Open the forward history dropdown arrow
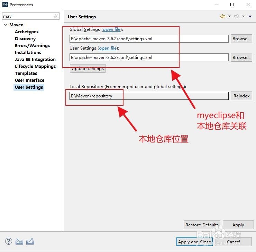This screenshot has width=256, height=252. [x=243, y=16]
